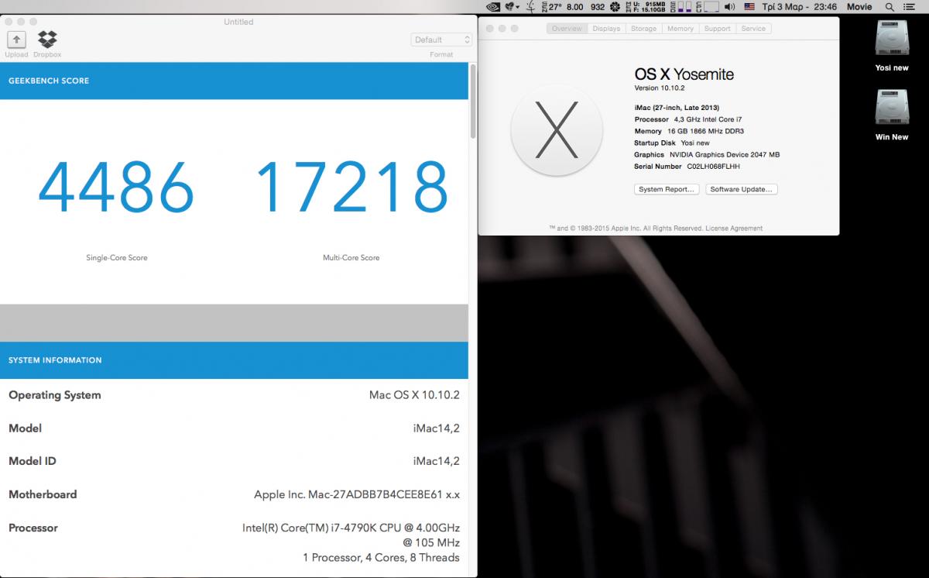Screen dimensions: 929x578
Task: Click the 16 GB 1866 MHz DDR3 memory text
Action: pos(704,131)
